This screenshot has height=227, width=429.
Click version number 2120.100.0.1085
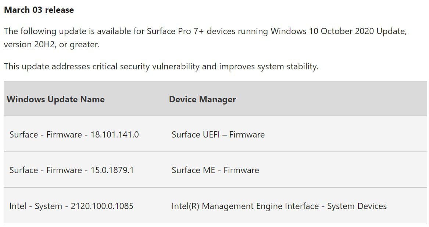point(102,206)
